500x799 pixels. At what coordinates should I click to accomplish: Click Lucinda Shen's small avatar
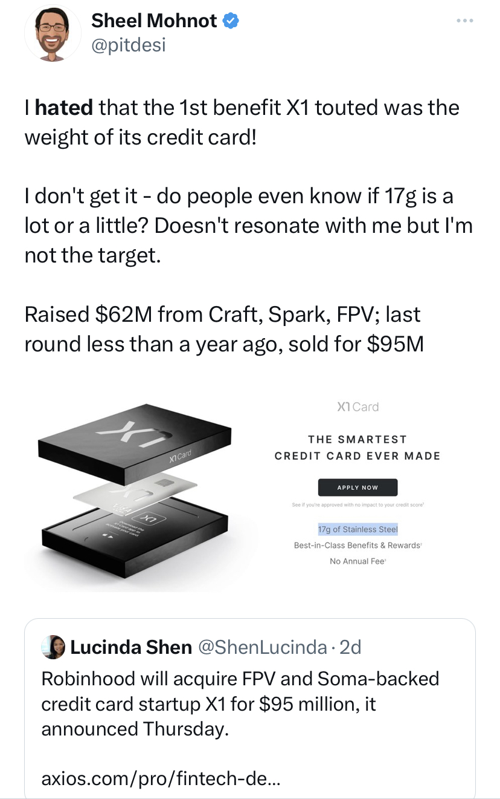click(53, 647)
